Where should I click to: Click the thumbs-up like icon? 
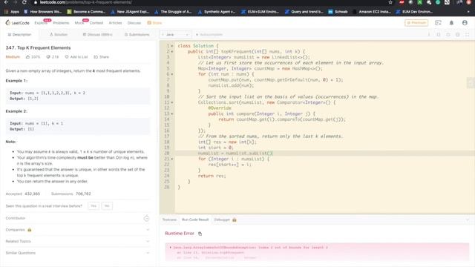(28, 57)
